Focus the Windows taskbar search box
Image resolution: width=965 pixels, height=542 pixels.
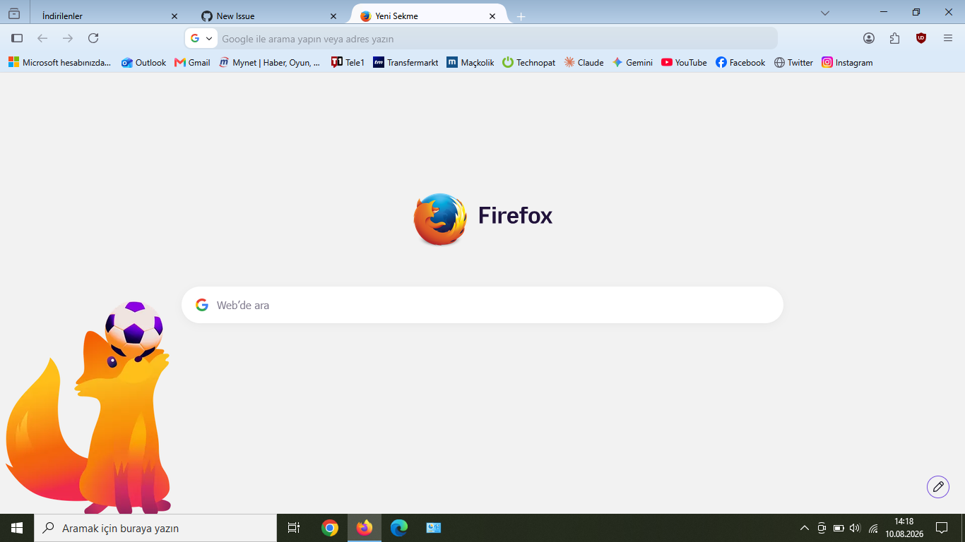tap(155, 528)
